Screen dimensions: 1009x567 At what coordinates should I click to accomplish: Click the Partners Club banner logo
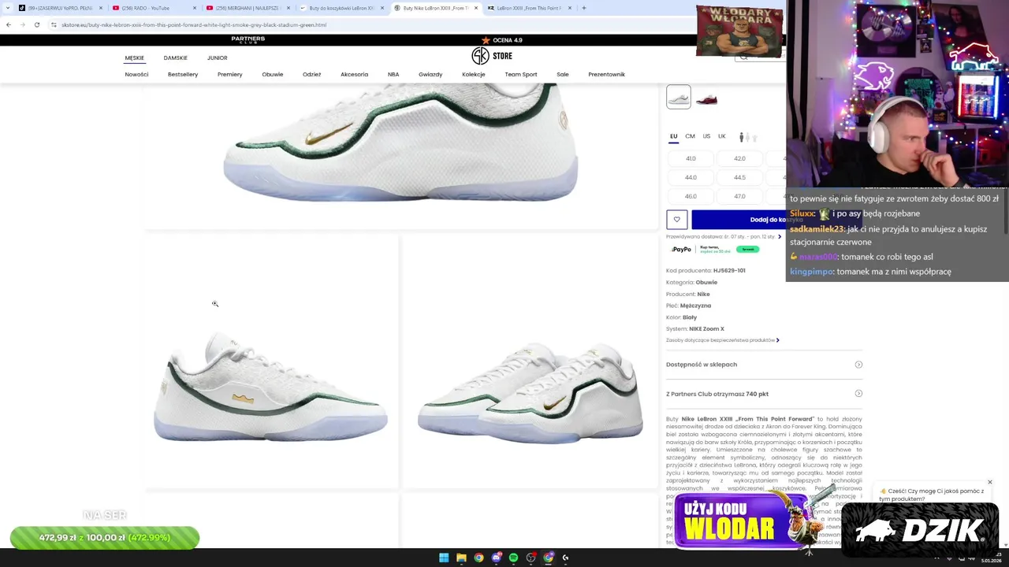pyautogui.click(x=248, y=39)
